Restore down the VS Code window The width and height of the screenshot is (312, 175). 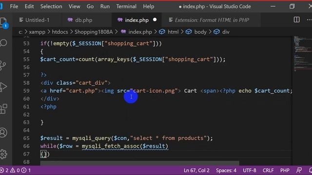(x=292, y=6)
